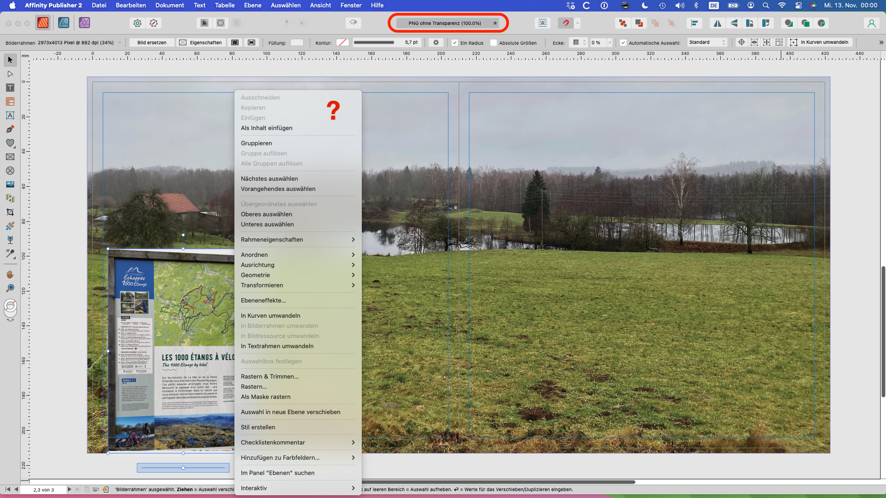Screen dimensions: 886x498
Task: Click the flip horizontal toolbar icon
Action: click(x=717, y=23)
